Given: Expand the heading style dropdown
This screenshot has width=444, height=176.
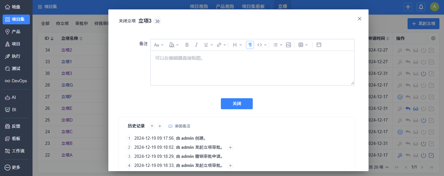Looking at the screenshot, I should [237, 45].
